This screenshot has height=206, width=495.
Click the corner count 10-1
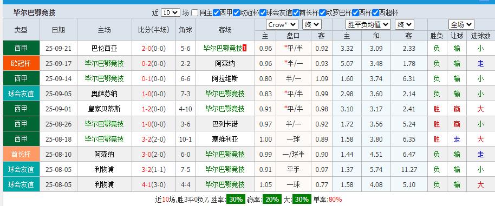point(185,139)
